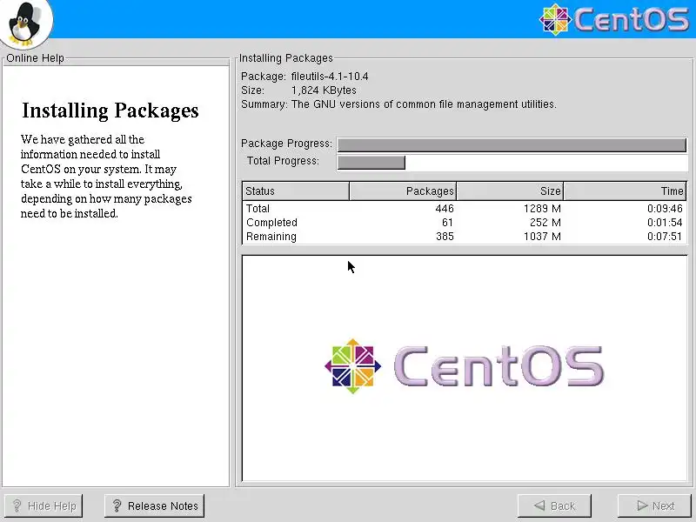
Task: Click the Size column header
Action: (x=510, y=191)
